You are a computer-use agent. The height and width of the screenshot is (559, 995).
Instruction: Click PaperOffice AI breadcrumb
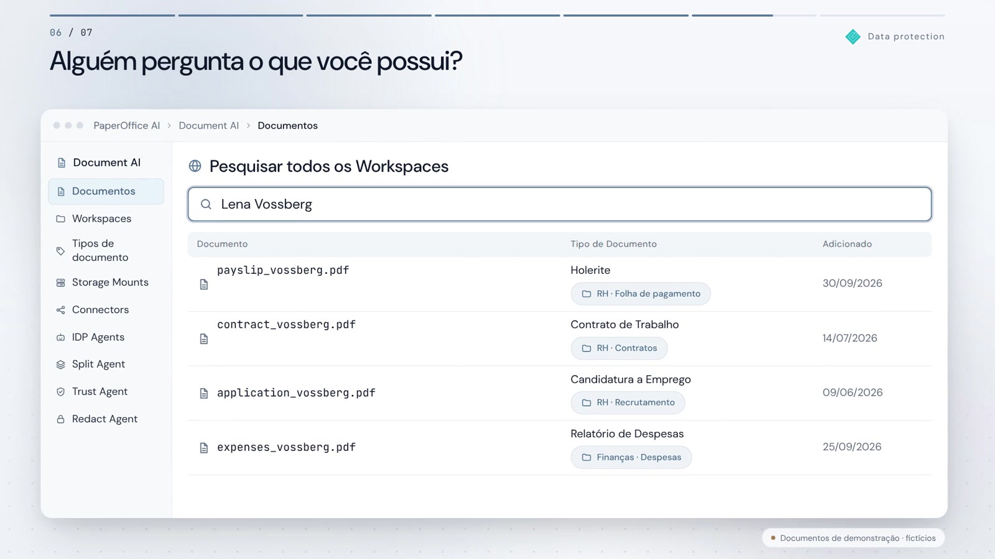127,125
